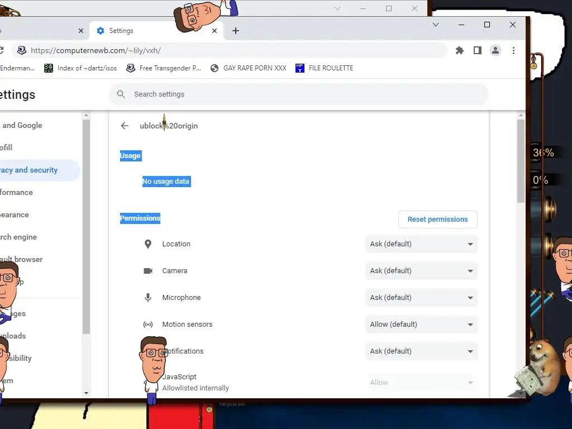Close the tab left of Settings
This screenshot has height=429, width=572.
pyautogui.click(x=81, y=31)
